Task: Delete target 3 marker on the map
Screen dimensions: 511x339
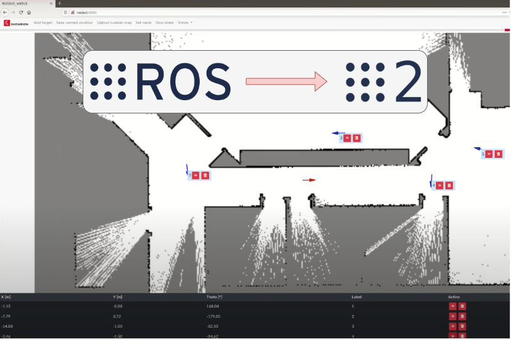Action: point(205,175)
